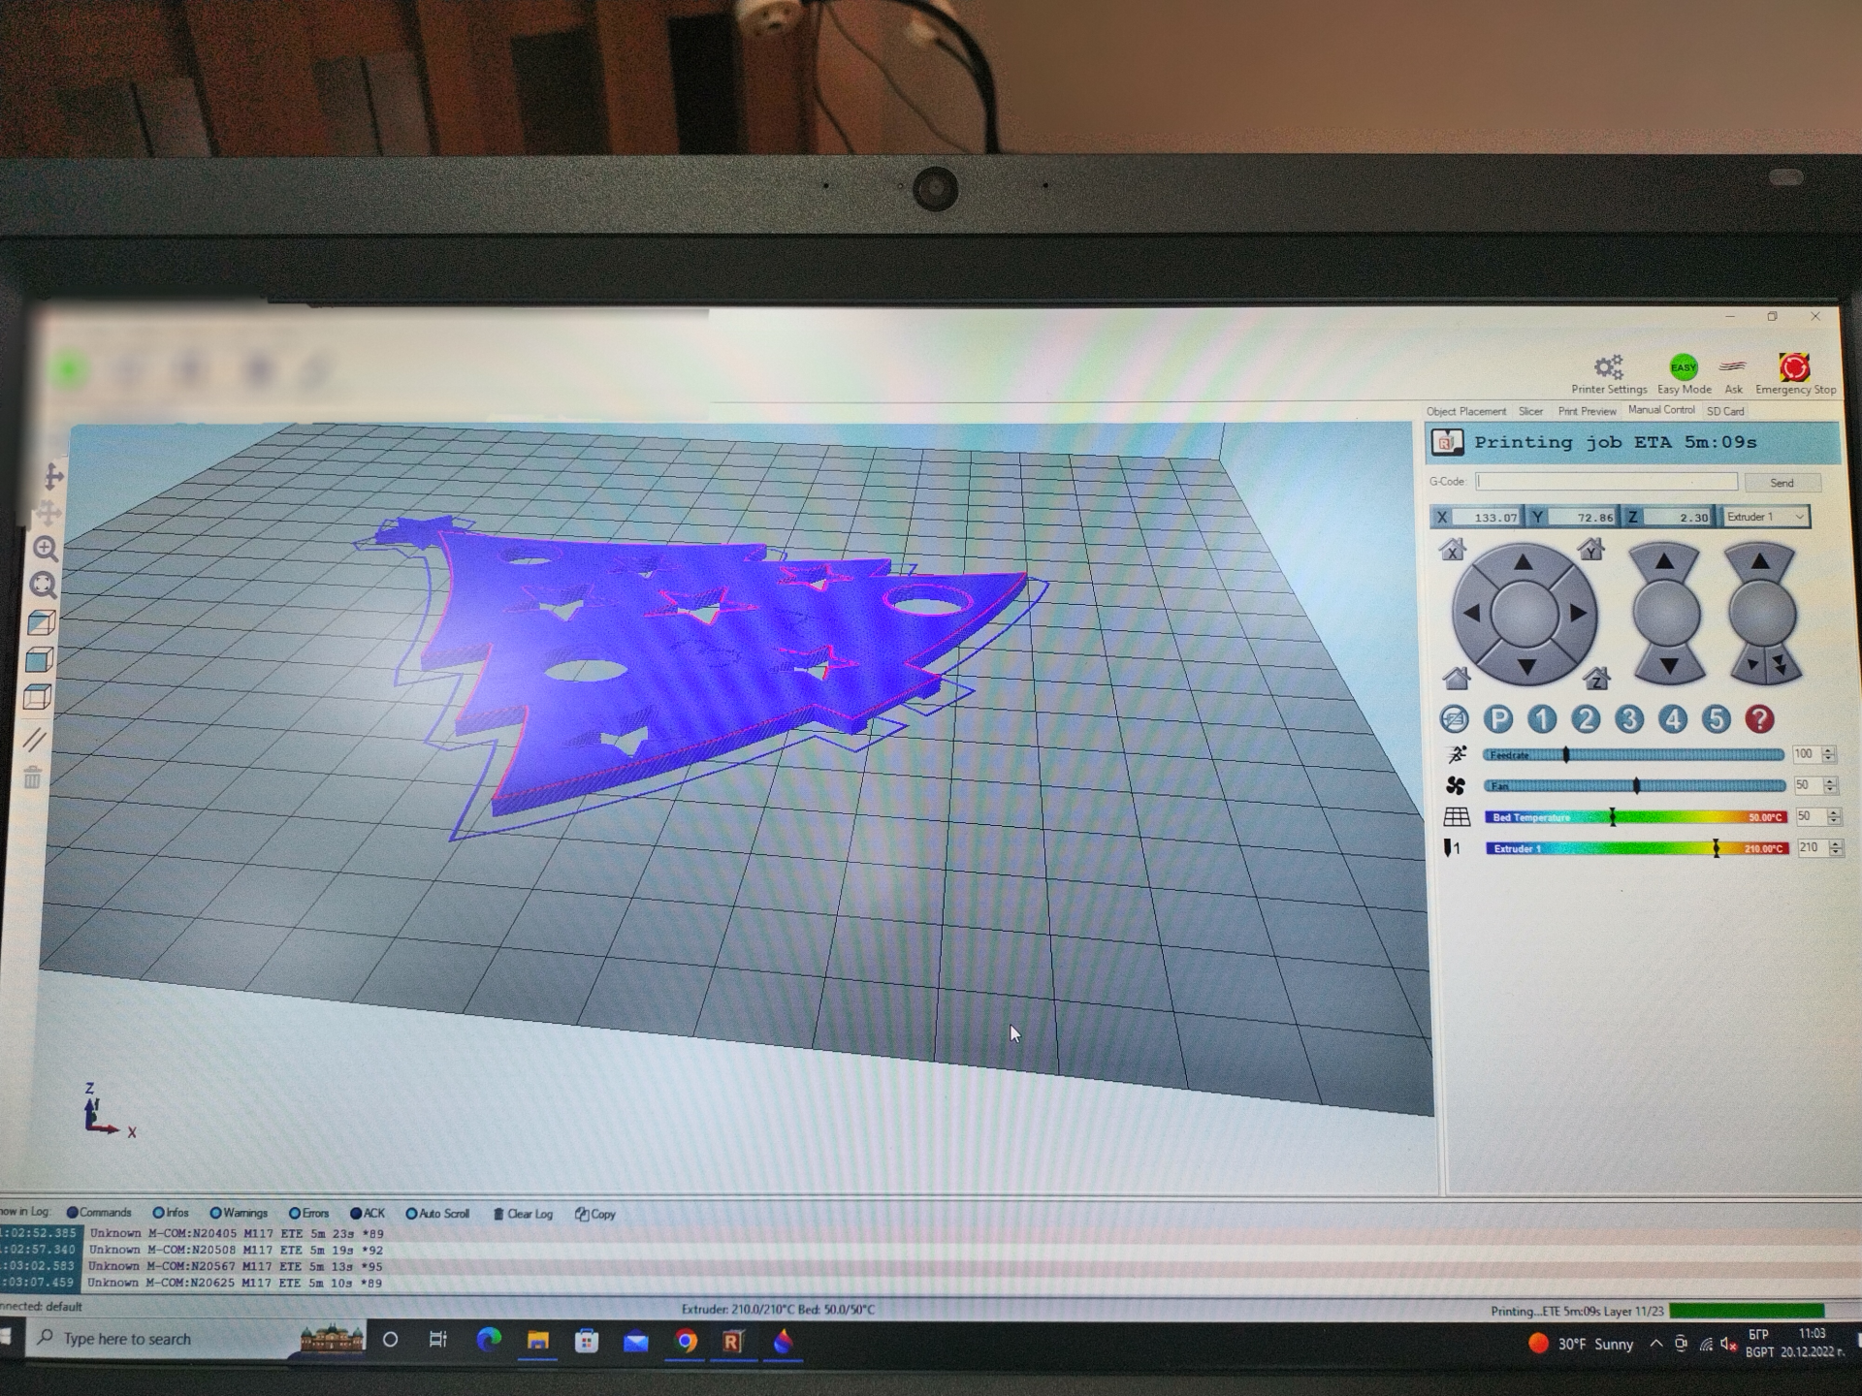Click the Home X axis icon

(x=1452, y=550)
